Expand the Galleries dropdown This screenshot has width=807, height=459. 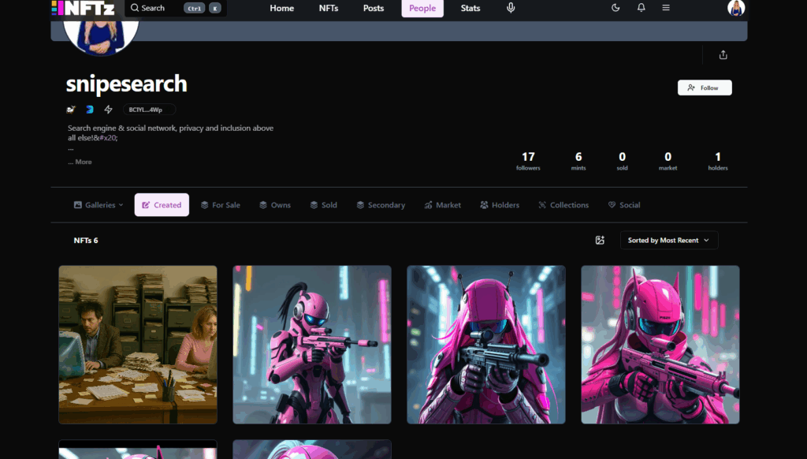click(x=99, y=205)
